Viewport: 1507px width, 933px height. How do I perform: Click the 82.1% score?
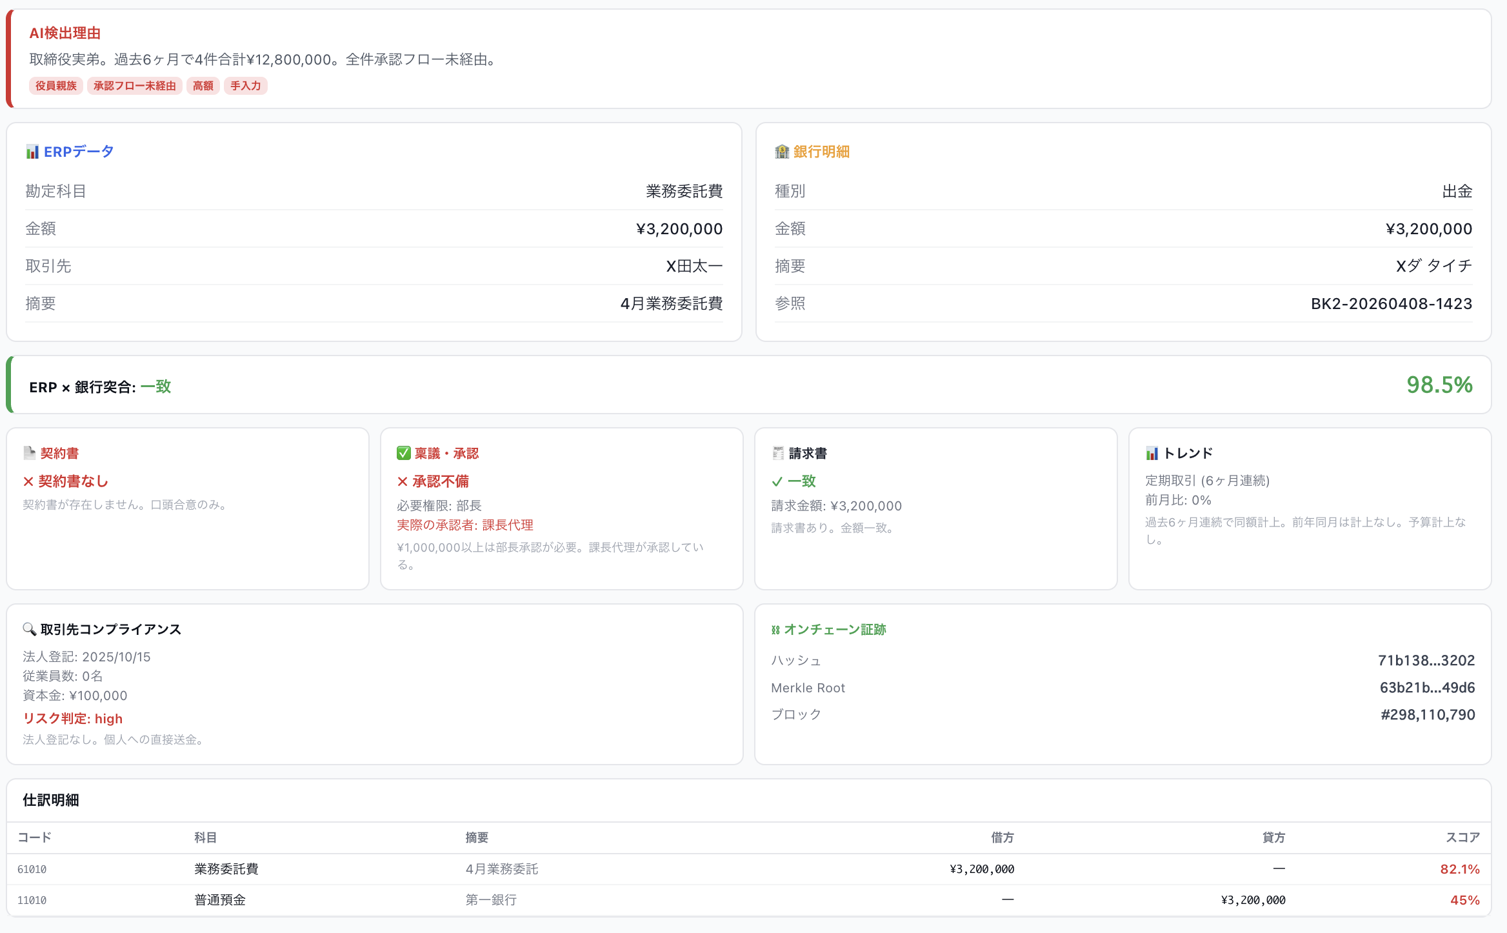pyautogui.click(x=1460, y=869)
